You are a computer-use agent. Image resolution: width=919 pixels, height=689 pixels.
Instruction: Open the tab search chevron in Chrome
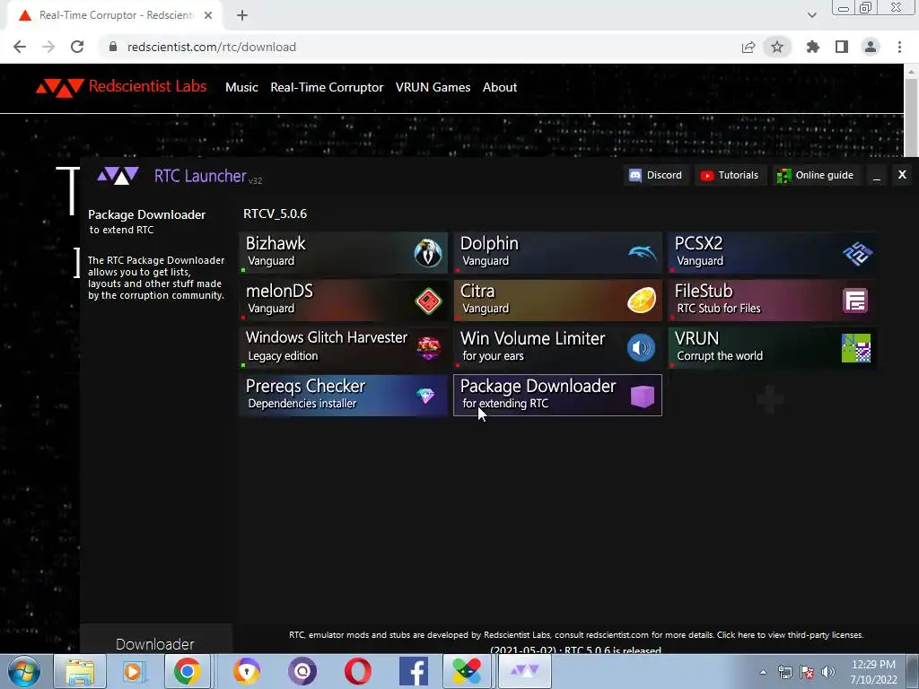coord(811,15)
